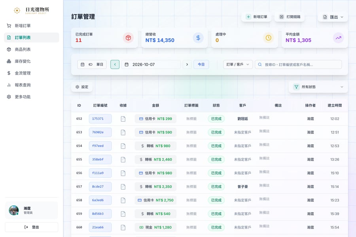Click the 無標籤 tag of order 655
356x237 pixels.
coord(191,160)
